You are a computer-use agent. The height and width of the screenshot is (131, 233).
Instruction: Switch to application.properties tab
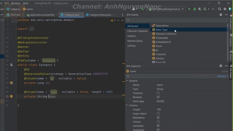[x=42, y=15]
